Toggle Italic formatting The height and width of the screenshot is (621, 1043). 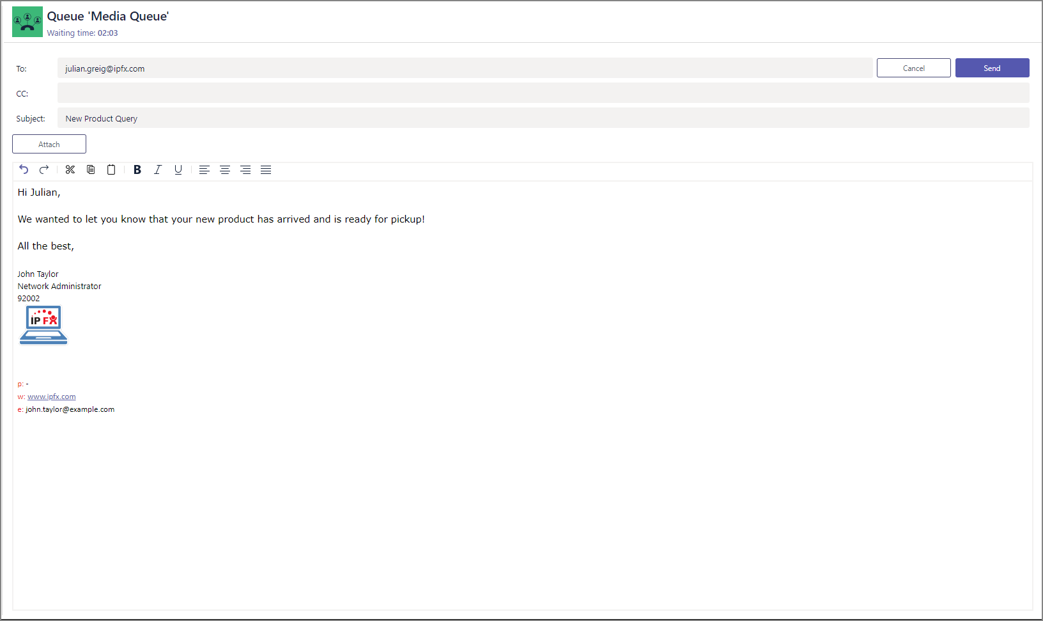point(158,169)
